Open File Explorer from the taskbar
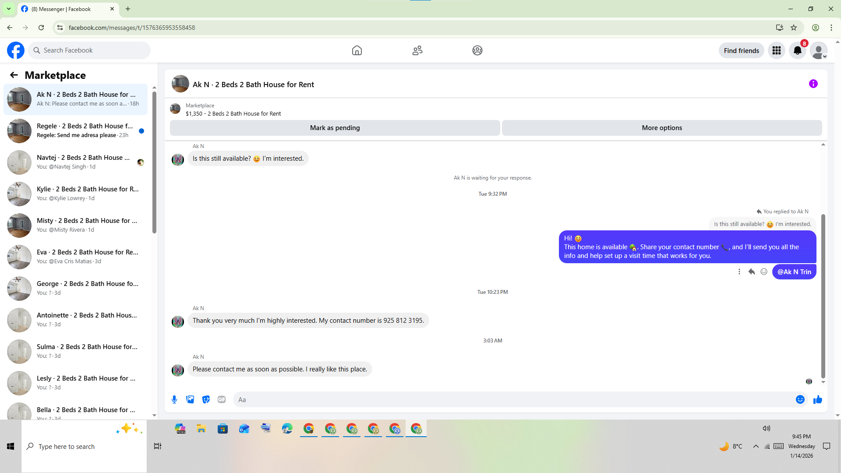This screenshot has height=473, width=841. (x=201, y=429)
